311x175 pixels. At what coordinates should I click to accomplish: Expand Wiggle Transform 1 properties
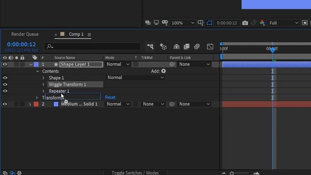[43, 84]
